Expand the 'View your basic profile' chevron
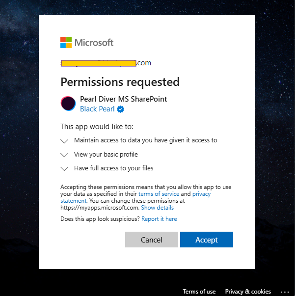Screen dimensions: 295x296 [x=64, y=155]
